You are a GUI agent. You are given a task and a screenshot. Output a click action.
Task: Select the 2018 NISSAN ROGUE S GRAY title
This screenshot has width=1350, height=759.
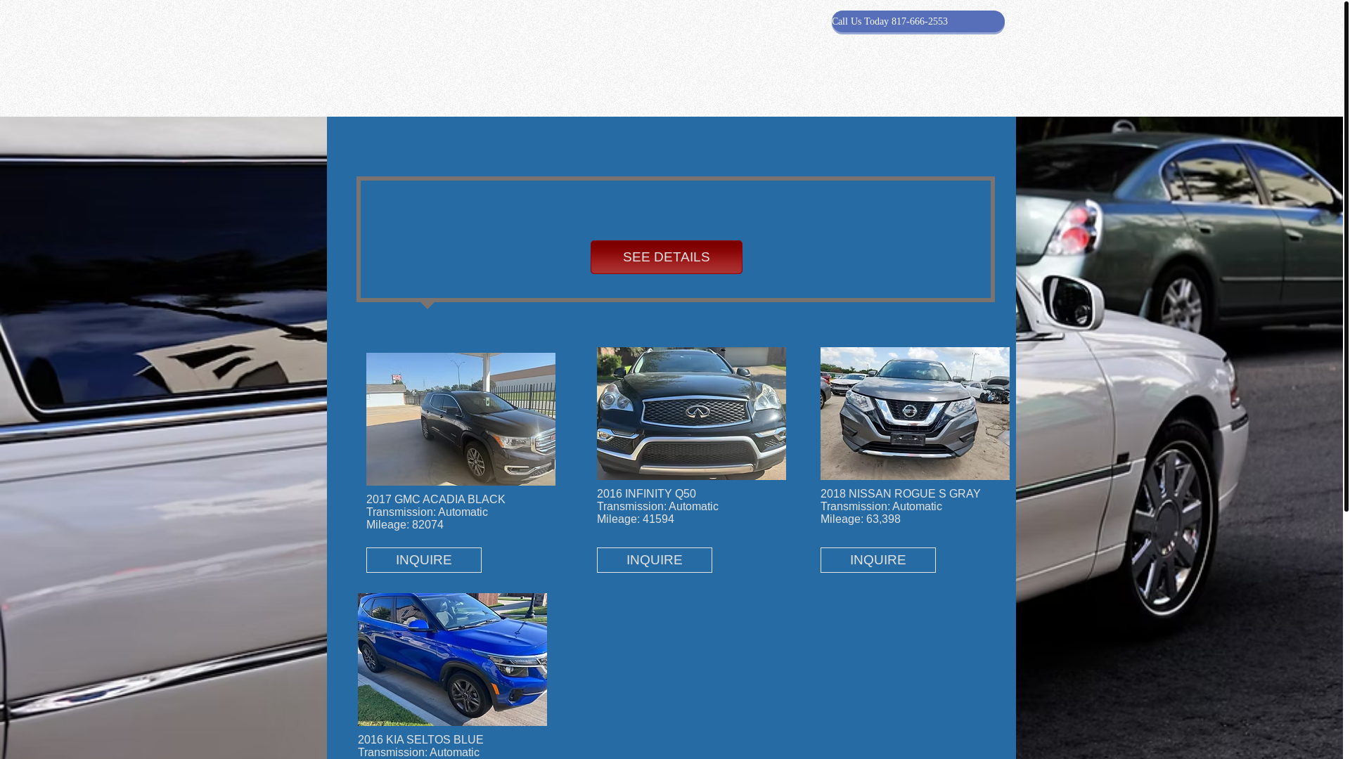900,494
